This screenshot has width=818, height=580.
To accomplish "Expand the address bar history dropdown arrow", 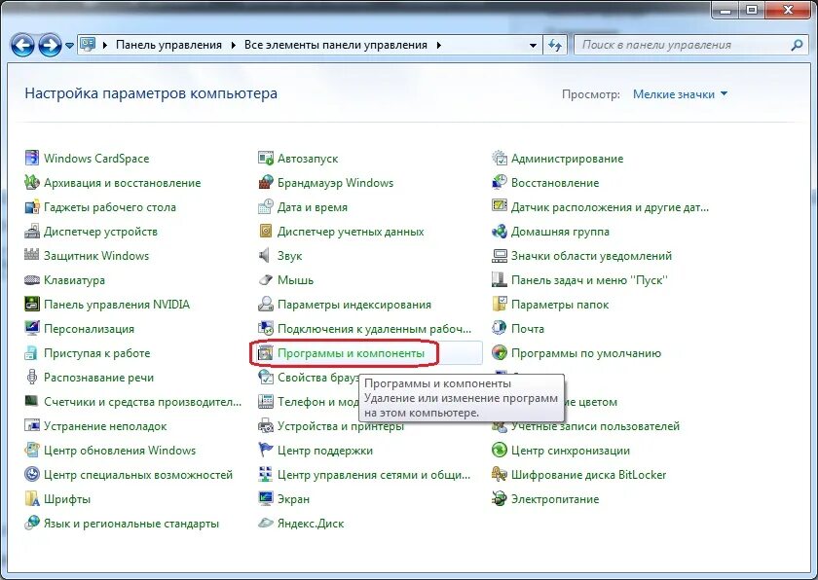I will [x=533, y=46].
